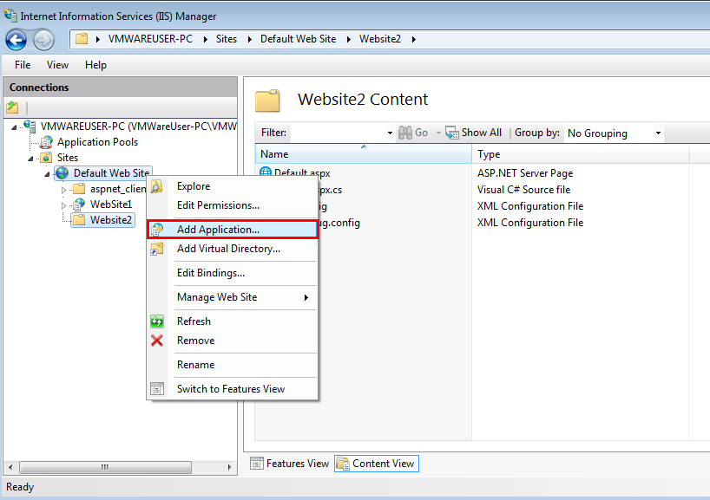Click the IIS Manager title bar icon

10,16
